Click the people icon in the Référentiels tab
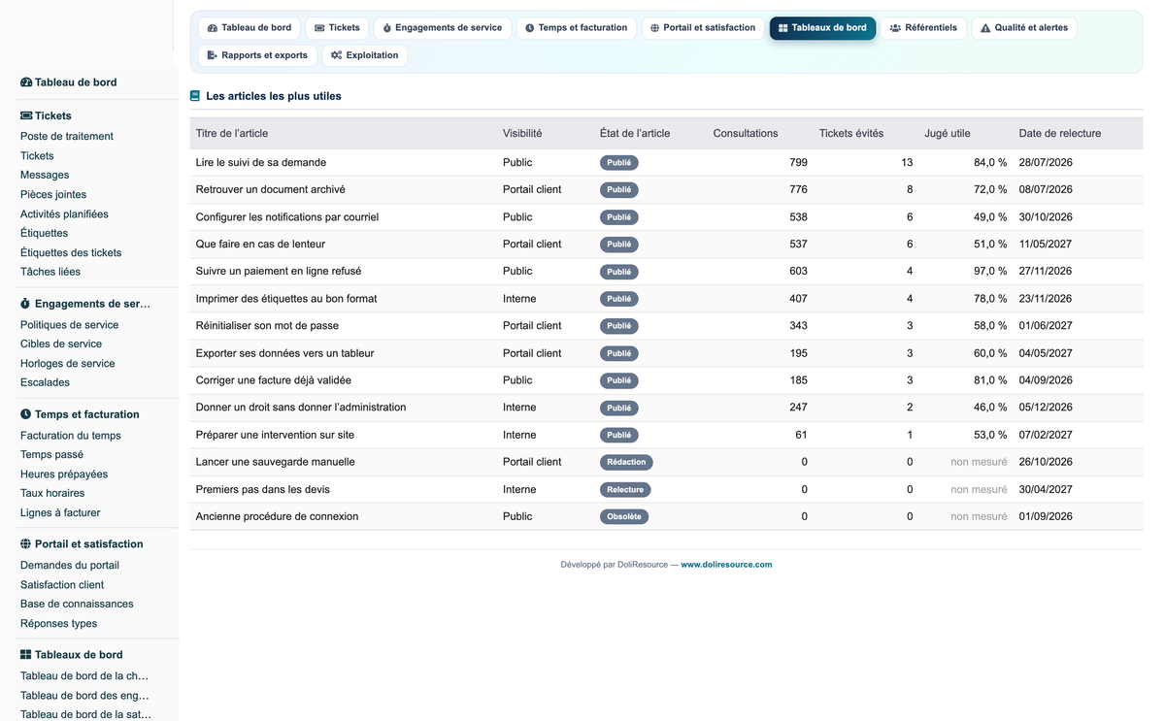Image resolution: width=1165 pixels, height=721 pixels. (x=895, y=28)
